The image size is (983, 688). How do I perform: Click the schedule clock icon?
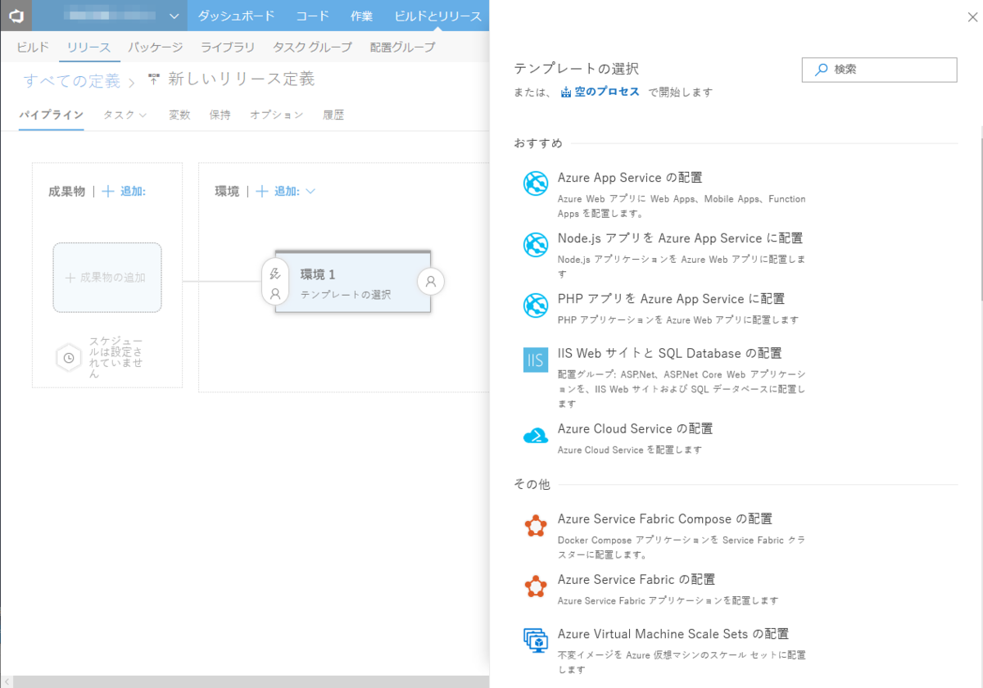coord(69,358)
